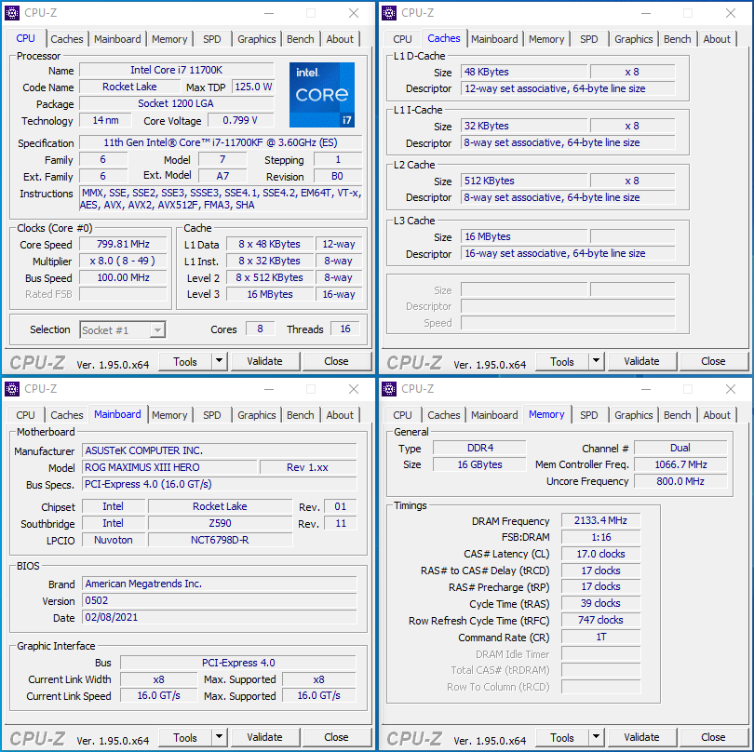Open the Graphics tab in the Memory window
The image size is (754, 752).
pyautogui.click(x=633, y=415)
